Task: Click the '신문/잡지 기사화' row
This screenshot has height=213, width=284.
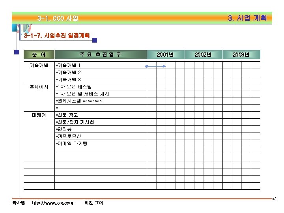Action: pos(101,122)
